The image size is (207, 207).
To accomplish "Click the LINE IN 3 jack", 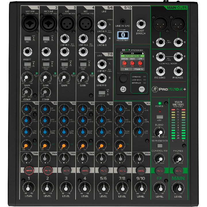I will [65, 39].
